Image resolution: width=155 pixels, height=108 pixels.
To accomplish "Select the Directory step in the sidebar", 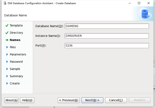I will pyautogui.click(x=17, y=33).
